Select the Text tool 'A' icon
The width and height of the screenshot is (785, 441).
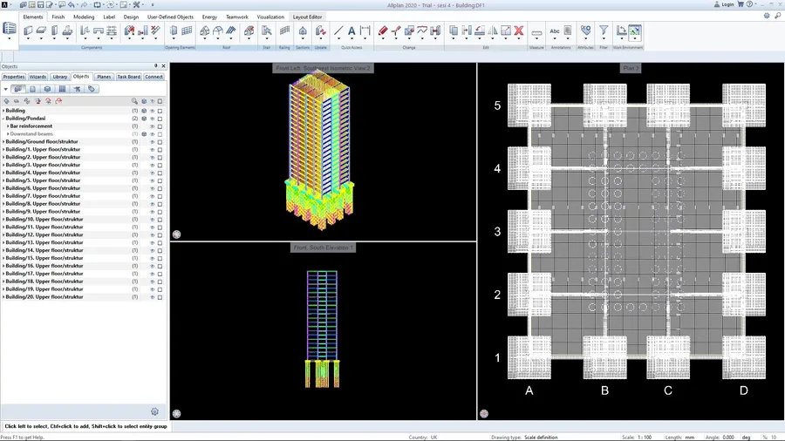tap(352, 31)
